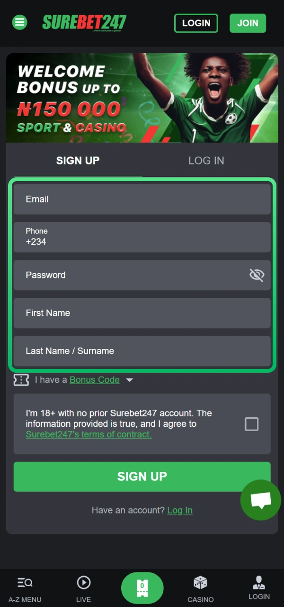
Task: Check the 18+ terms agreement checkbox
Action: click(251, 424)
